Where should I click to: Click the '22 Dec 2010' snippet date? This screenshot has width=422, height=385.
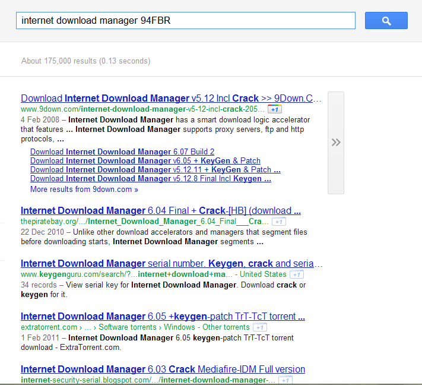(42, 232)
